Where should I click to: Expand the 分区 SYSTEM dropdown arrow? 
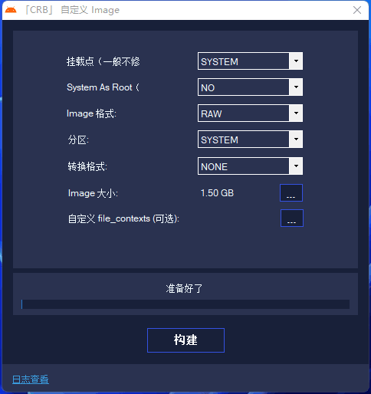point(296,140)
